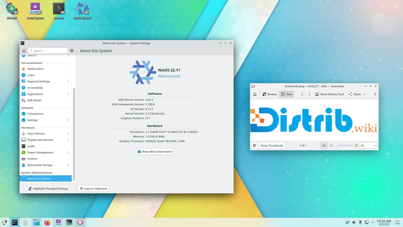The height and width of the screenshot is (227, 403).
Task: Expand the Applications settings category
Action: tap(69, 94)
